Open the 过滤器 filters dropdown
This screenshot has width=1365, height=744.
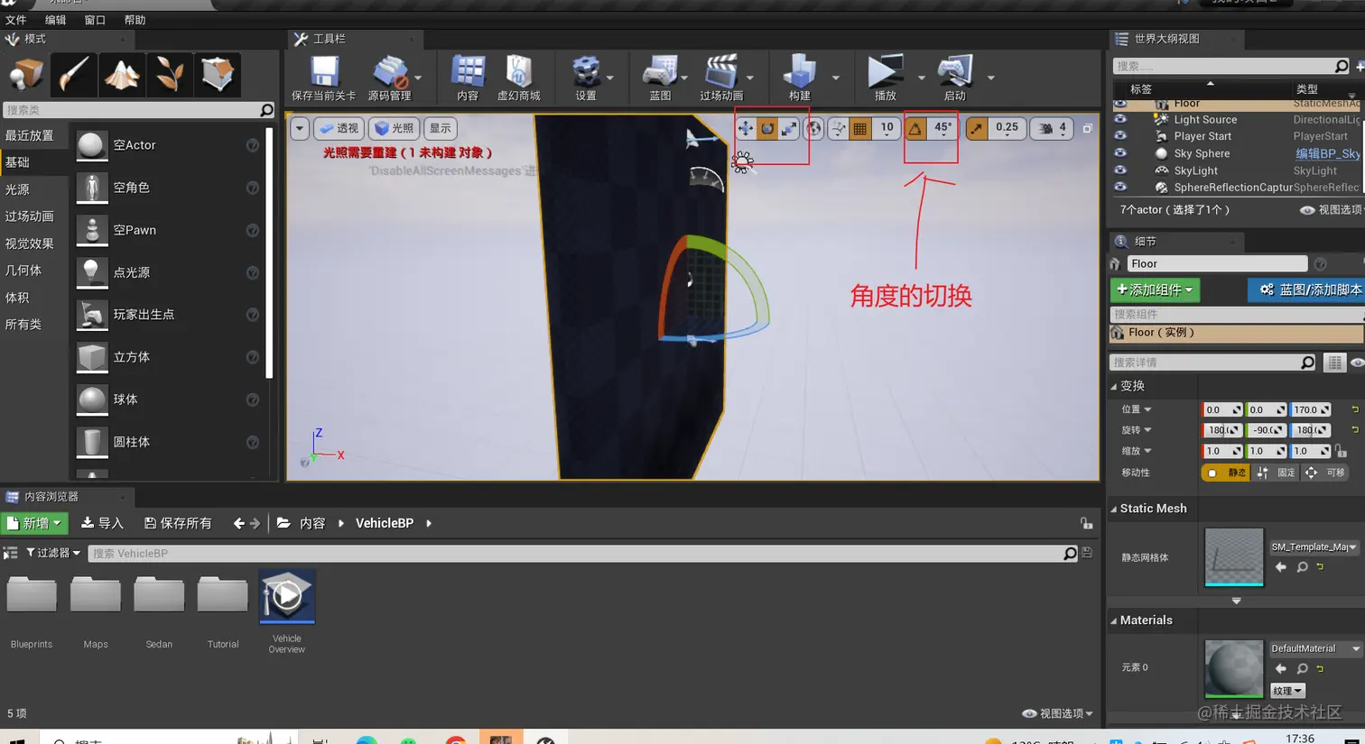tap(53, 553)
